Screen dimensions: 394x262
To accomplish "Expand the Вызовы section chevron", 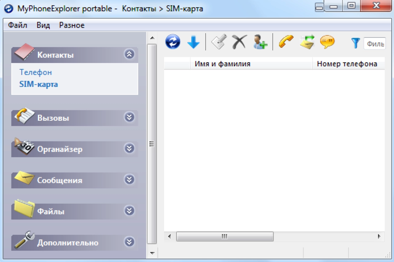I will pos(129,117).
